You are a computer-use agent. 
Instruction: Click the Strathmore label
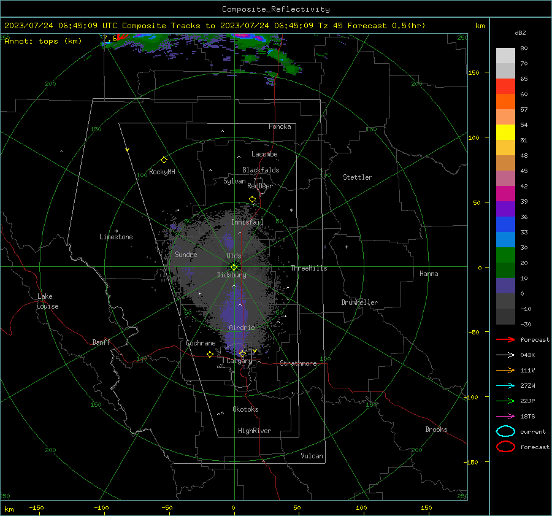[298, 363]
